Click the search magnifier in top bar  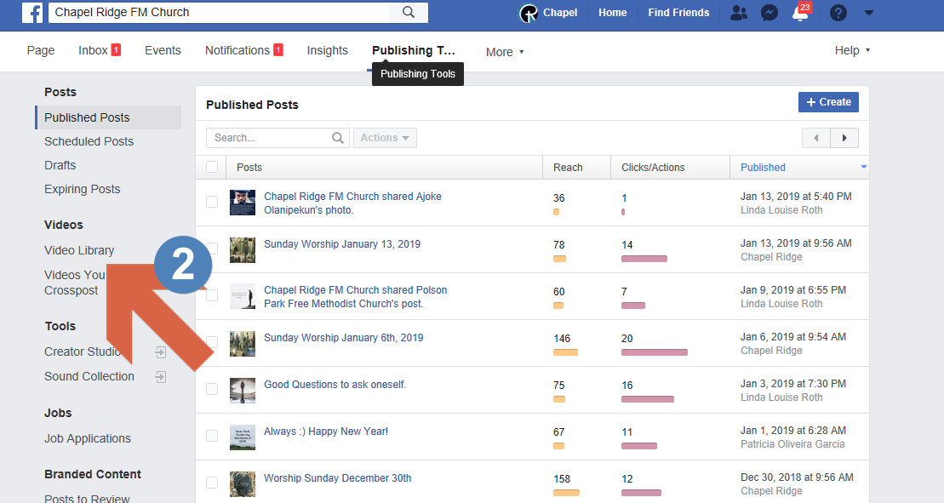[409, 12]
